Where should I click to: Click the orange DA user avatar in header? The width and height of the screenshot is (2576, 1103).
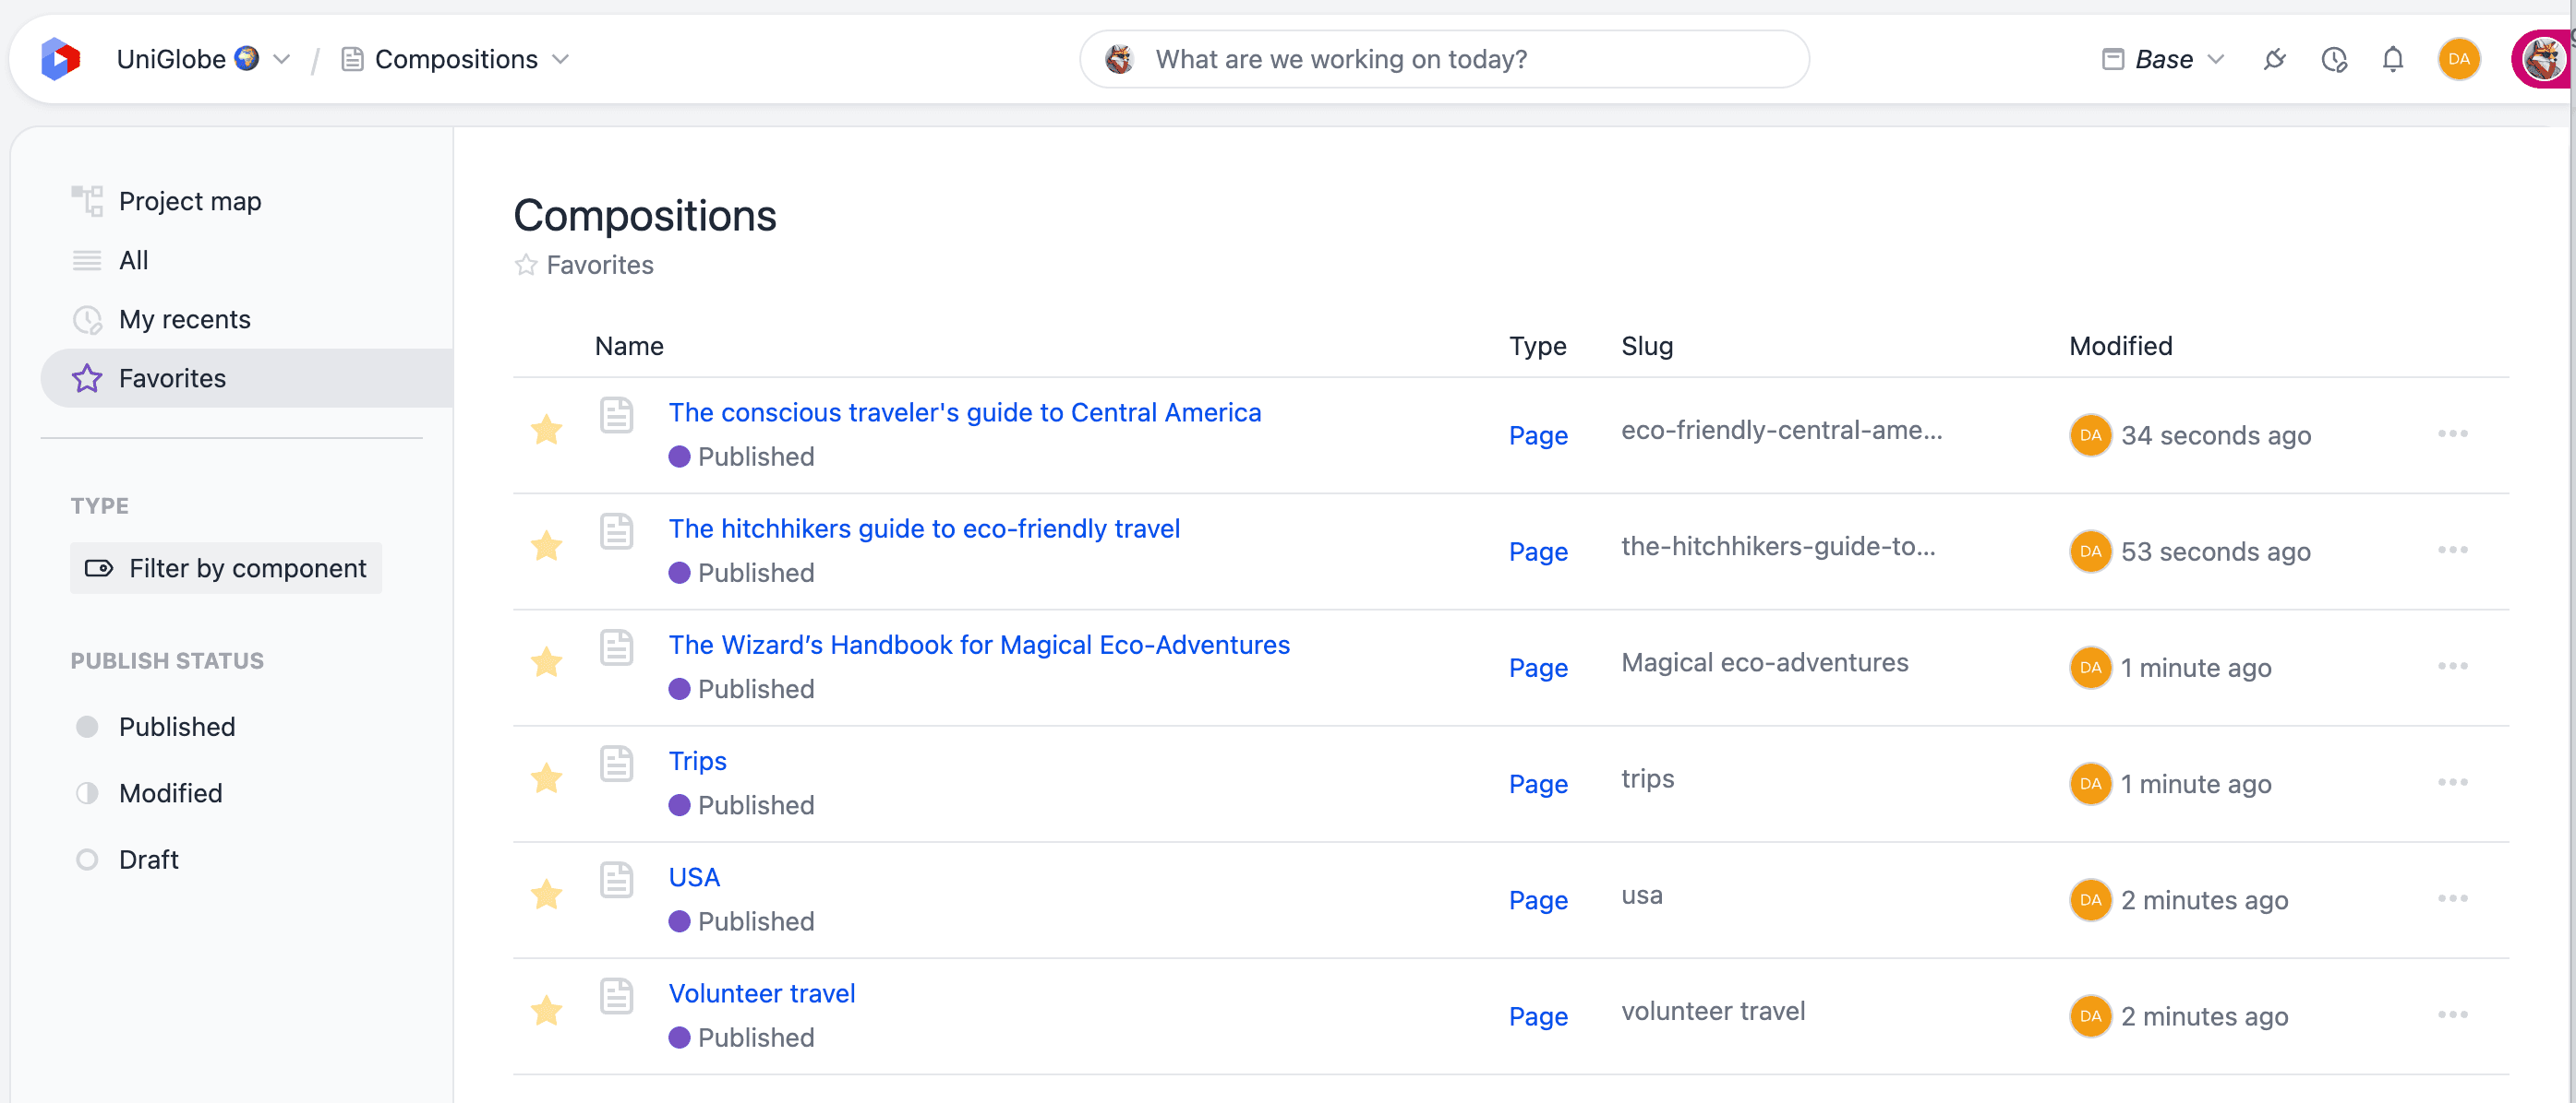tap(2458, 59)
